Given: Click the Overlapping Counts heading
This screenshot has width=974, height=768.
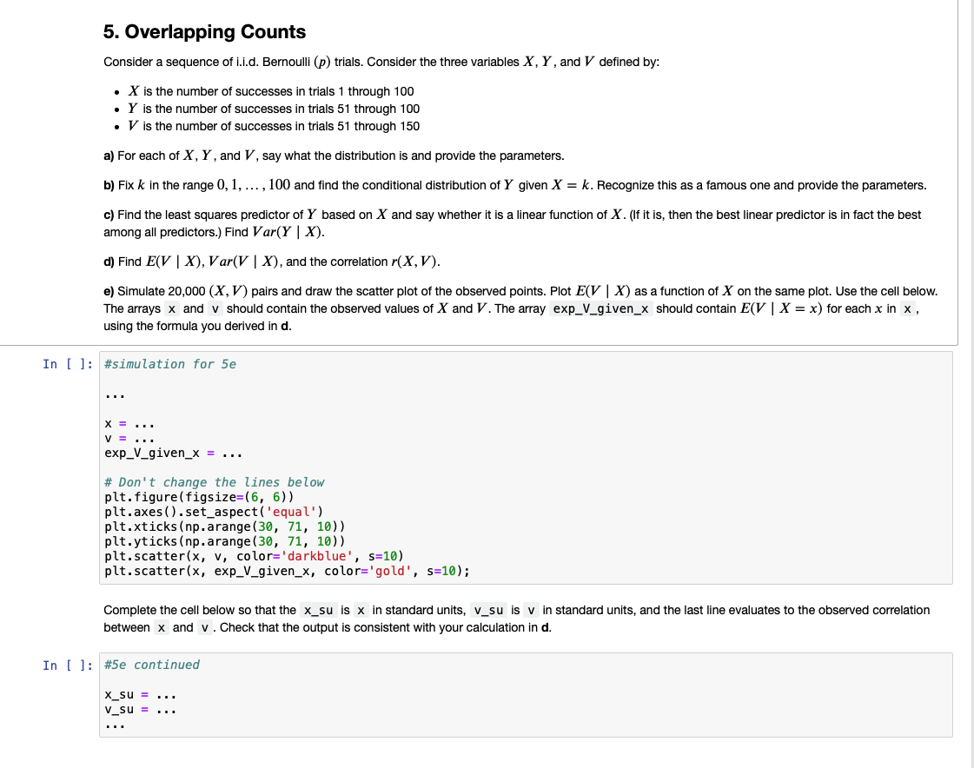Looking at the screenshot, I should (x=204, y=31).
